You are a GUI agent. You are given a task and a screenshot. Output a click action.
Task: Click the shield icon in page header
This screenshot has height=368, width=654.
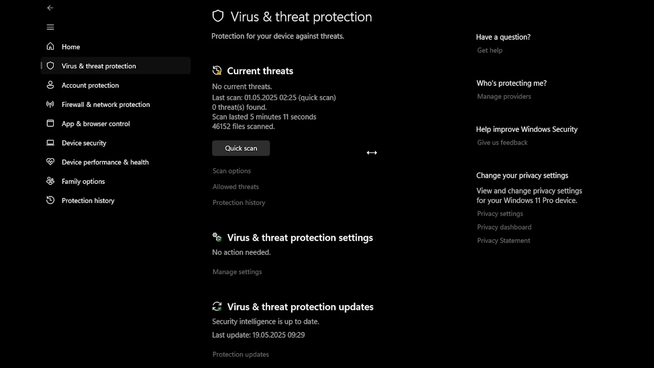[x=218, y=16]
